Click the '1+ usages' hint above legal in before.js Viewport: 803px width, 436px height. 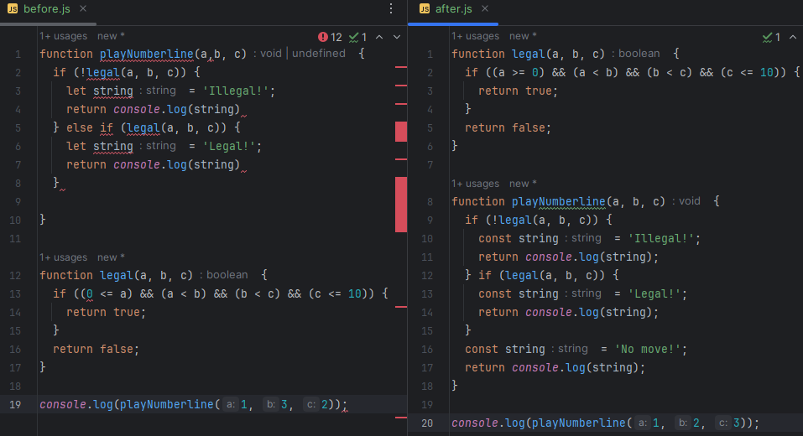64,257
